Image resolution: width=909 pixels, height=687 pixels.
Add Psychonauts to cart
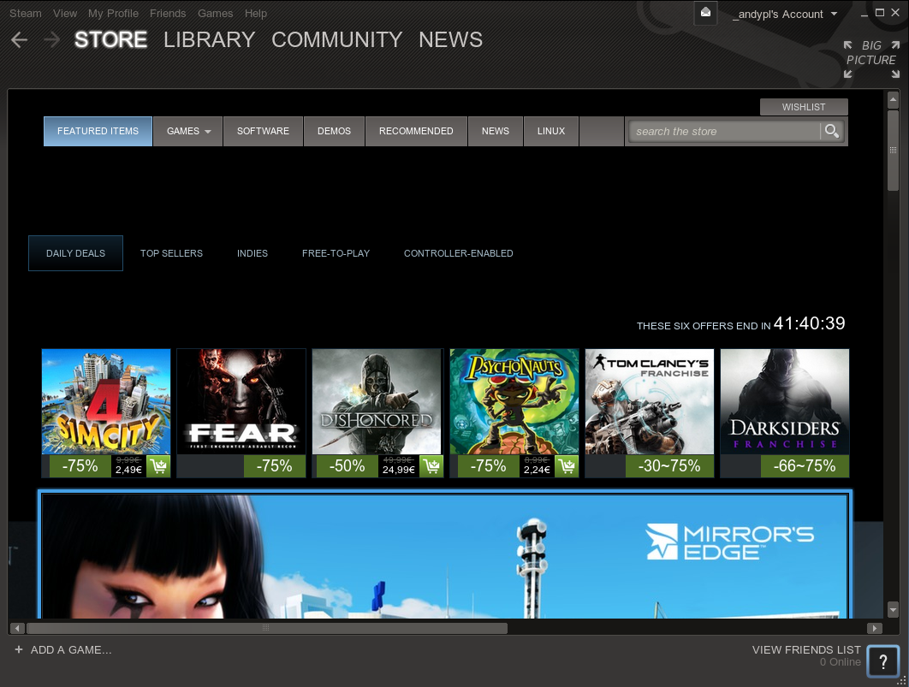point(567,466)
